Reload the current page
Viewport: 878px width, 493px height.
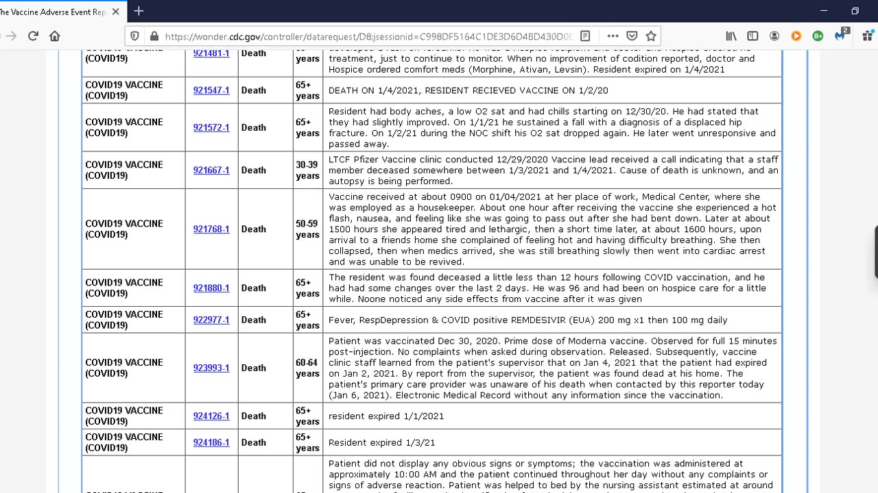[33, 36]
